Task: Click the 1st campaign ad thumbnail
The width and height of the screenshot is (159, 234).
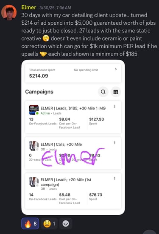Action: click(33, 182)
